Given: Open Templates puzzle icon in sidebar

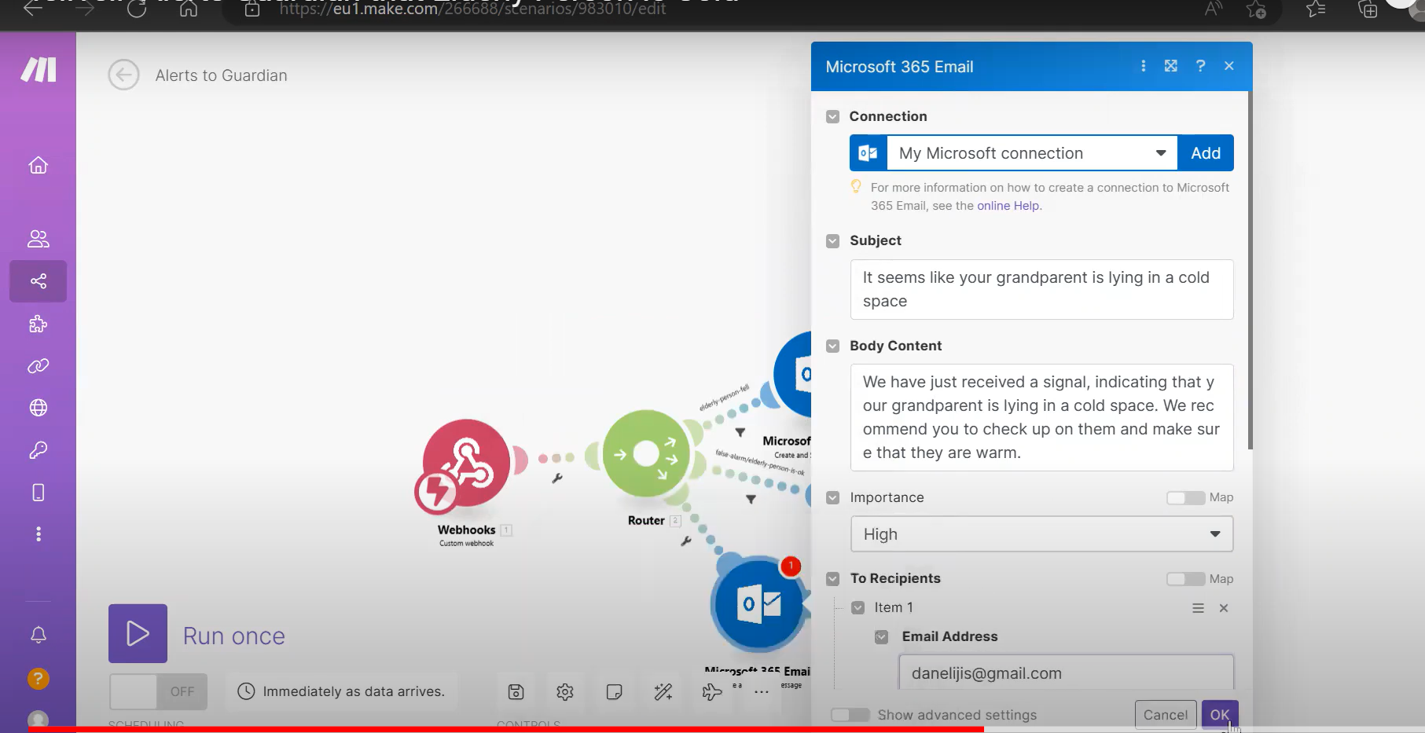Looking at the screenshot, I should pos(38,324).
